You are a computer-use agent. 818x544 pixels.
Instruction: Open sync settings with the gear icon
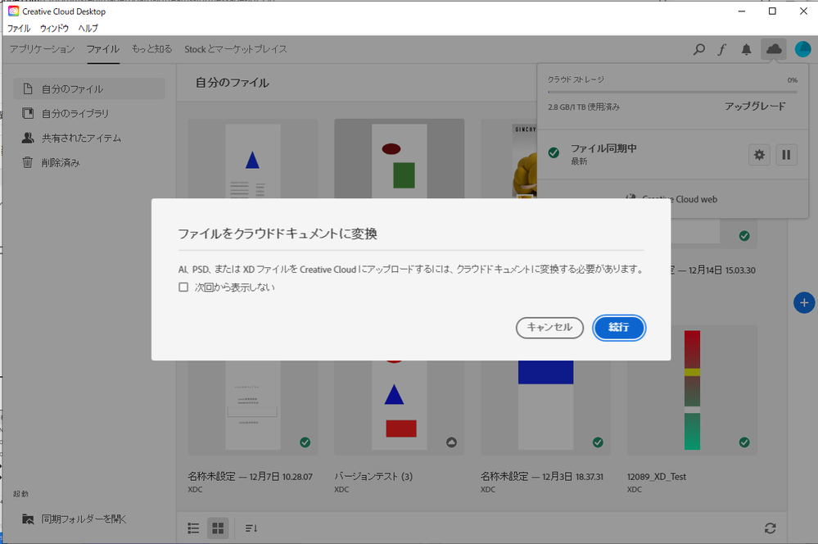759,154
